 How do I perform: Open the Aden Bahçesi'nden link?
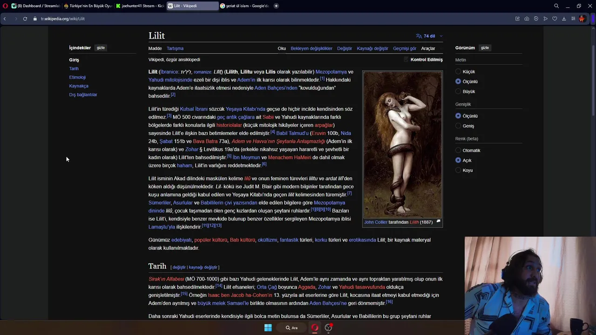(x=276, y=88)
